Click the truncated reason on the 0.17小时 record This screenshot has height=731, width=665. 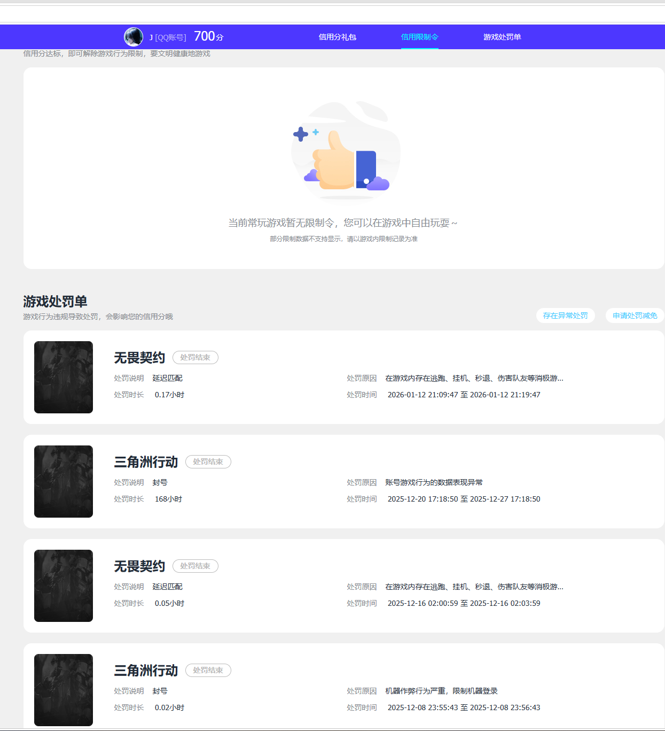[x=474, y=378]
